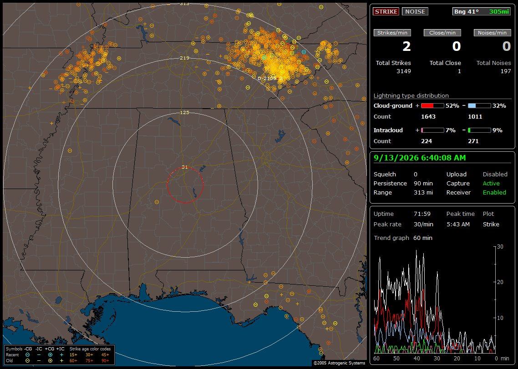
Task: Click the Recent +IC cyan plus symbol
Action: [x=61, y=355]
